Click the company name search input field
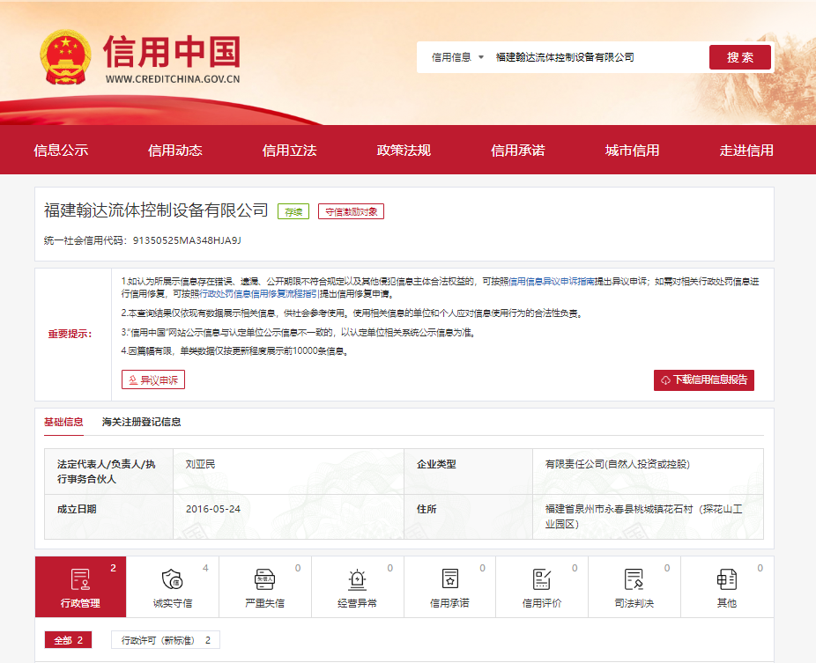The height and width of the screenshot is (663, 816). pyautogui.click(x=595, y=57)
